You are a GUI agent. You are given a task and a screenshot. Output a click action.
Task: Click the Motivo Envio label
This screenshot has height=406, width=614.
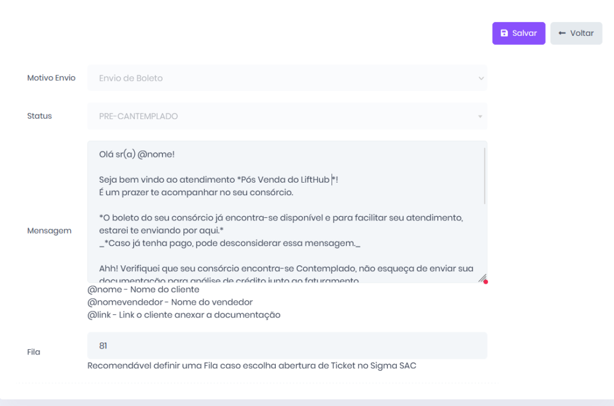(52, 78)
